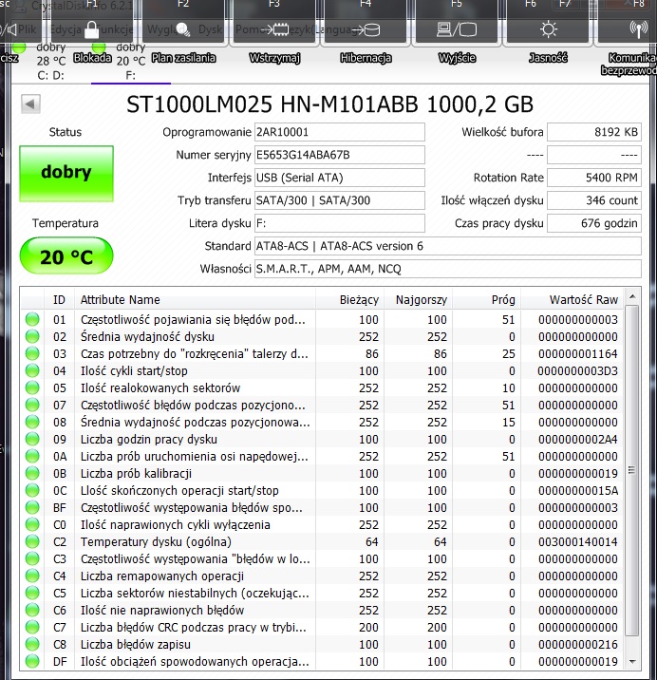Select raw value 000000001164
657x680 pixels.
coord(577,353)
